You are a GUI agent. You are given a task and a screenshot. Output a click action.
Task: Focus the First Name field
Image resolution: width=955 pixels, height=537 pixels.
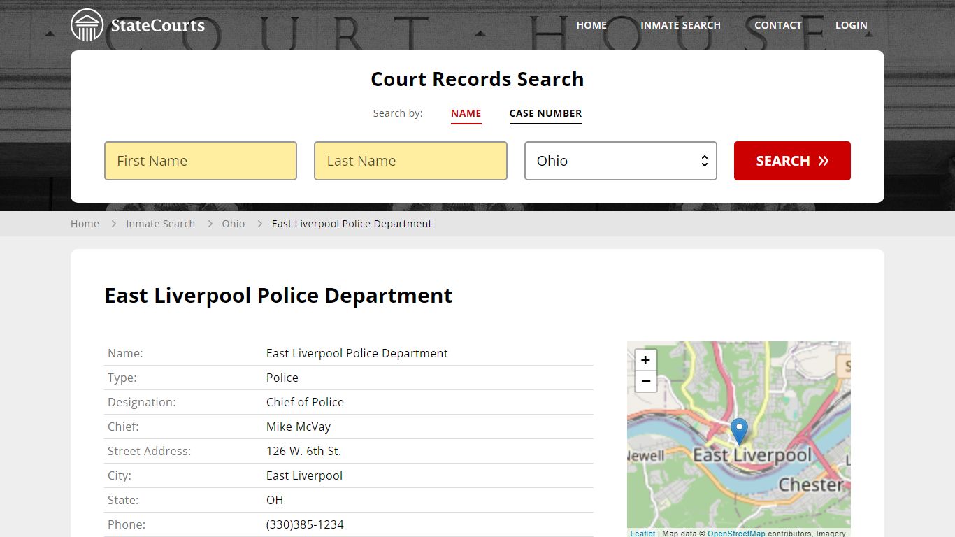(201, 161)
